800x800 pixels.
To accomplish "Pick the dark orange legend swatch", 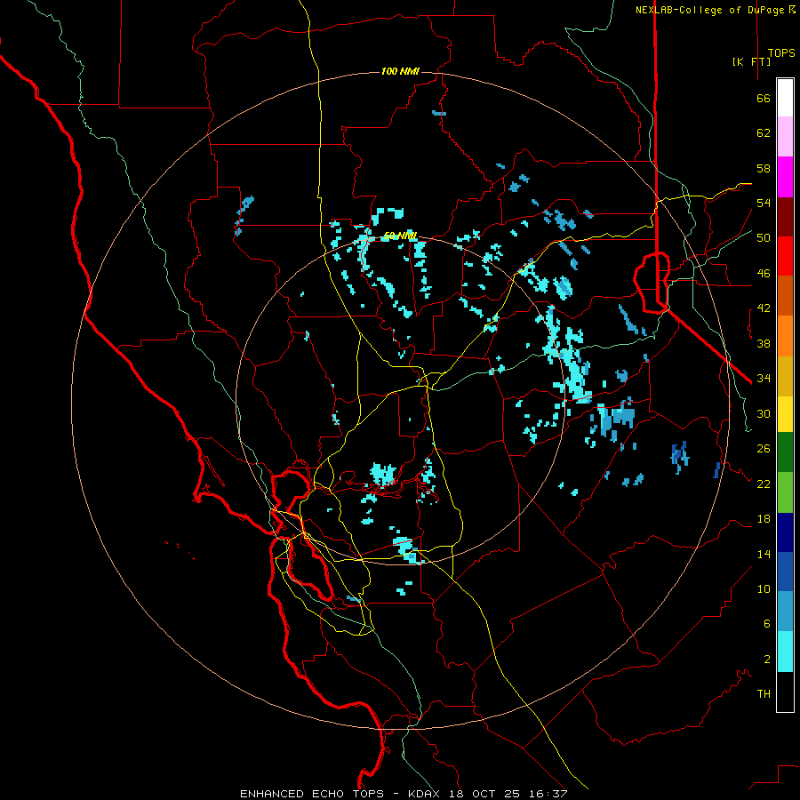I will [x=785, y=296].
